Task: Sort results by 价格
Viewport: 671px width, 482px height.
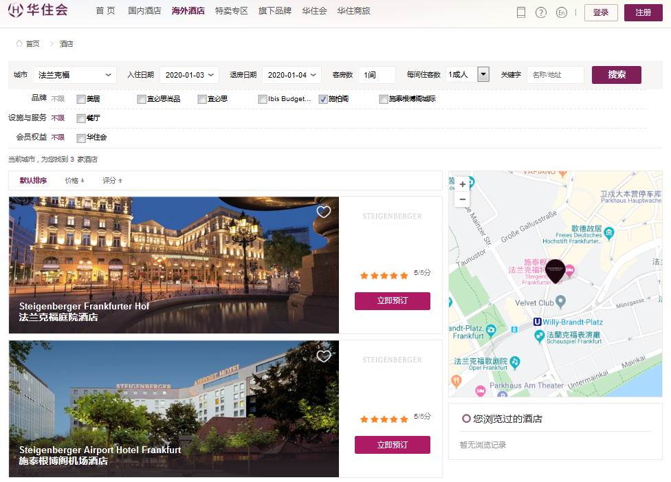Action: (x=74, y=181)
